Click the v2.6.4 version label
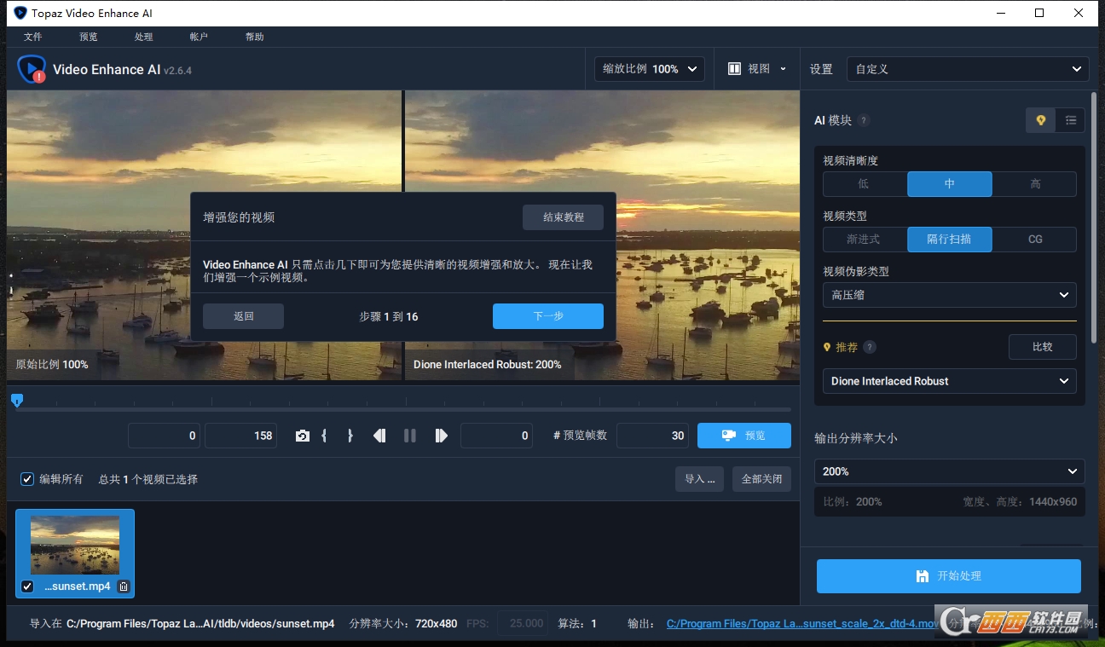The image size is (1105, 647). coord(178,71)
